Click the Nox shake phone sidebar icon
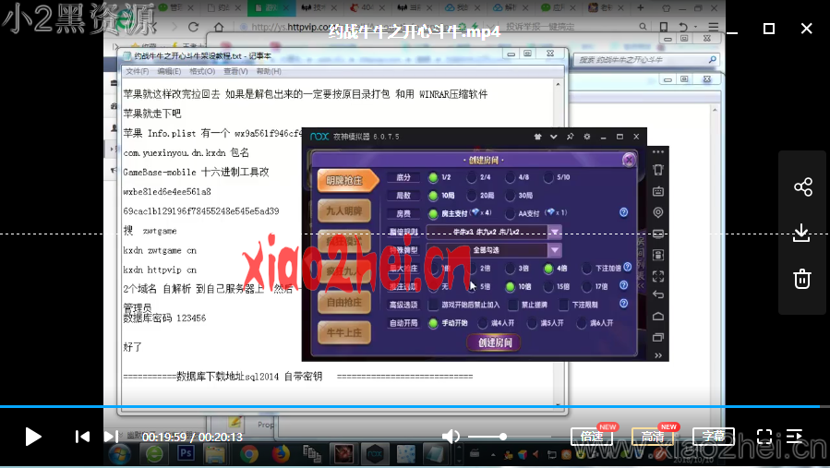The height and width of the screenshot is (468, 830). (x=658, y=170)
